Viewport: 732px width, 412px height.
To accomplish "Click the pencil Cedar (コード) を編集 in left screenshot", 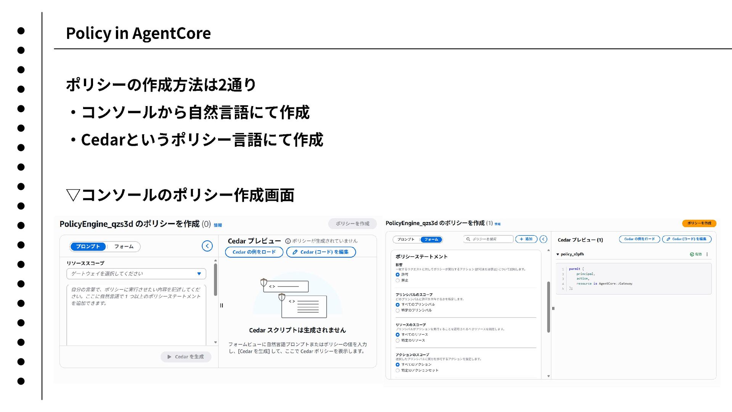I will 321,252.
